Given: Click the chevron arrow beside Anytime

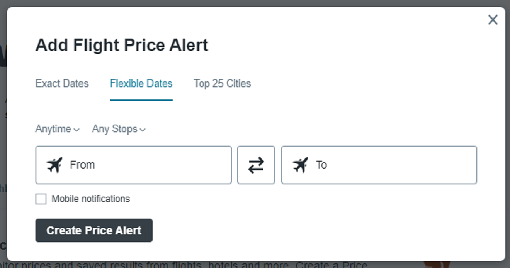Looking at the screenshot, I should tap(76, 130).
